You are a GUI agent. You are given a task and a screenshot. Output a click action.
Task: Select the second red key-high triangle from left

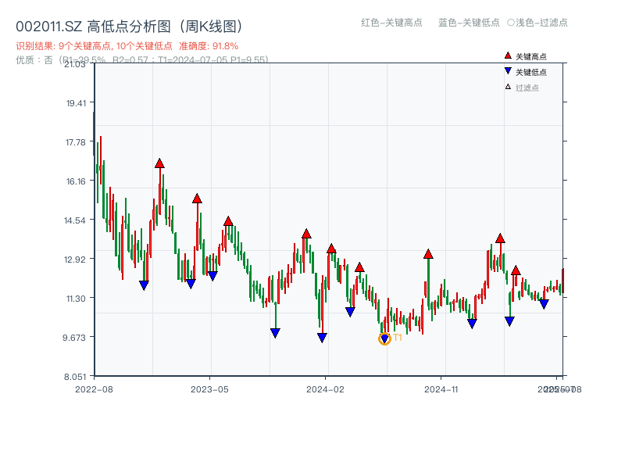click(x=197, y=199)
